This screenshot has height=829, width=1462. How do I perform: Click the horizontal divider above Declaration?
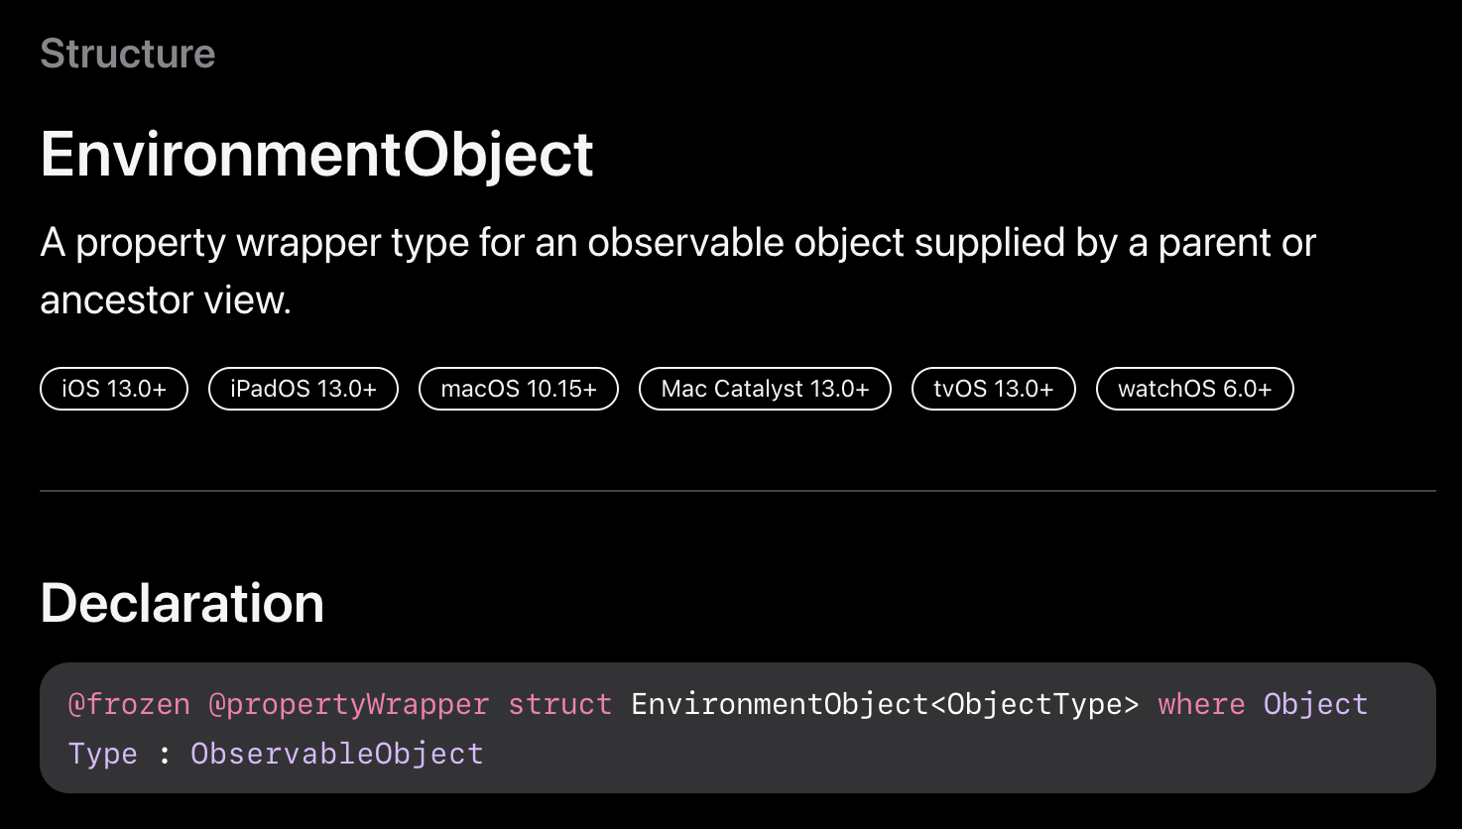pos(738,490)
